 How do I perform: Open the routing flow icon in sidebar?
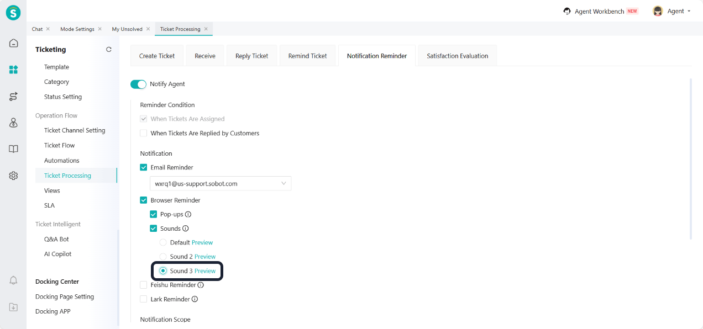coord(13,97)
